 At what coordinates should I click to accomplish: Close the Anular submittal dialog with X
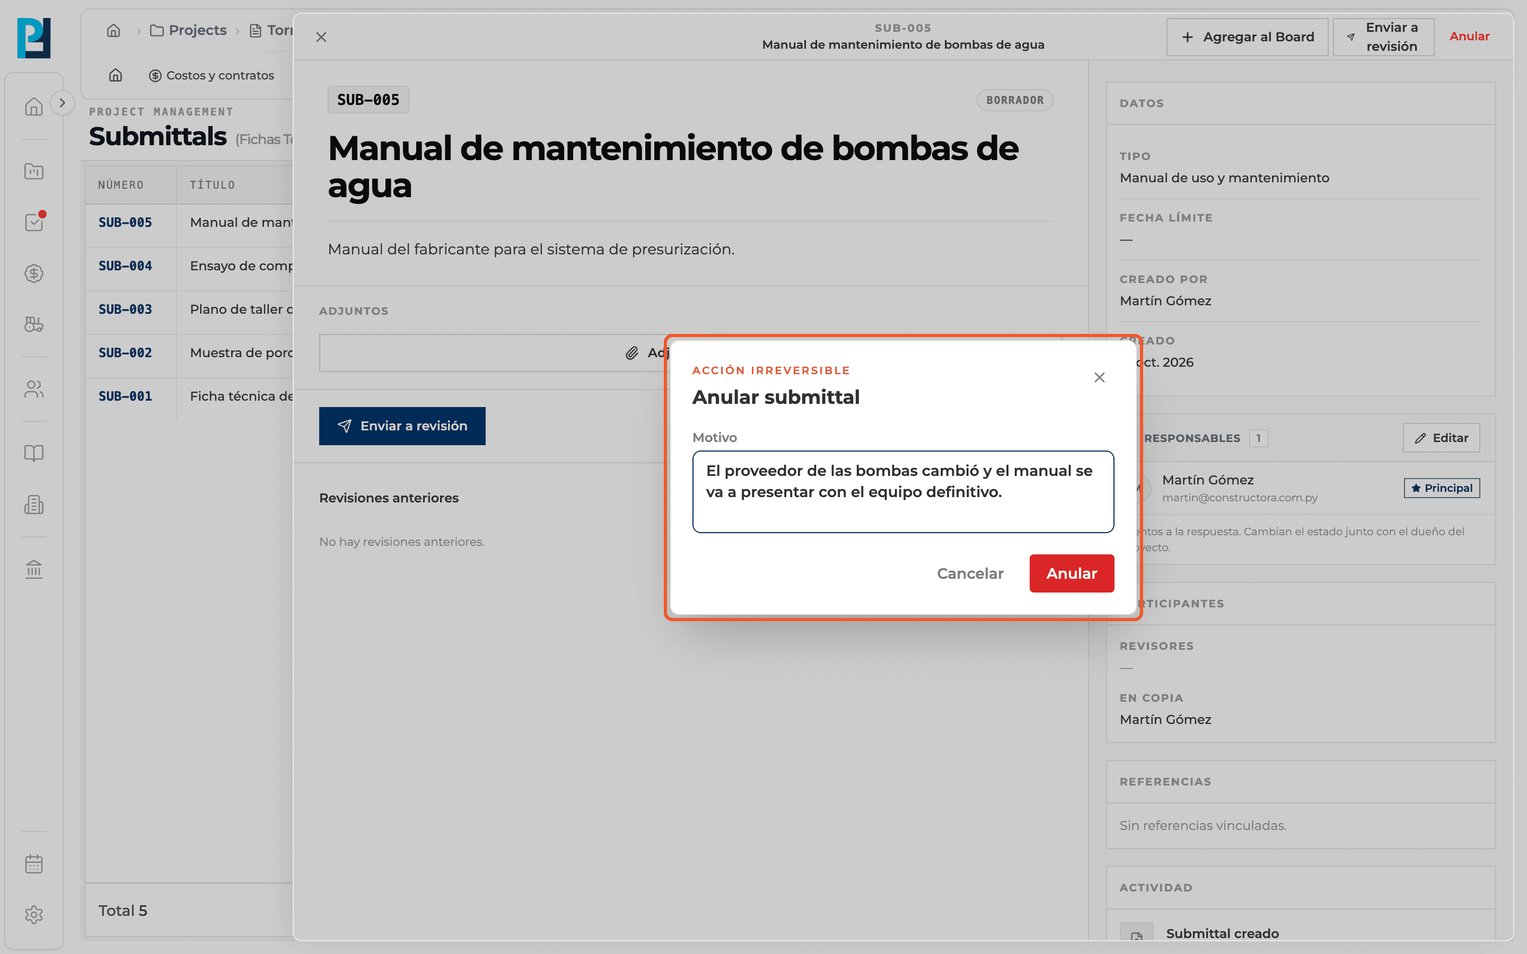coord(1099,377)
